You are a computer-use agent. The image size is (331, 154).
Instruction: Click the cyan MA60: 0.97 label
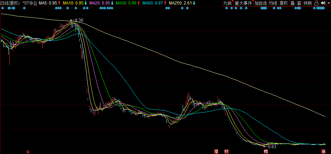click(153, 3)
